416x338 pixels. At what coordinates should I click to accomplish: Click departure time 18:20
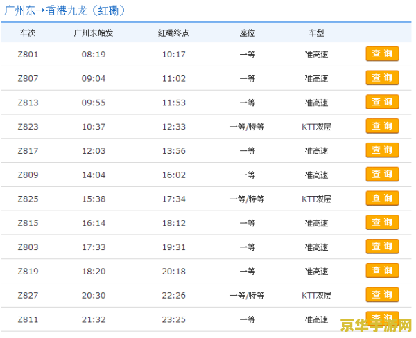coord(94,272)
